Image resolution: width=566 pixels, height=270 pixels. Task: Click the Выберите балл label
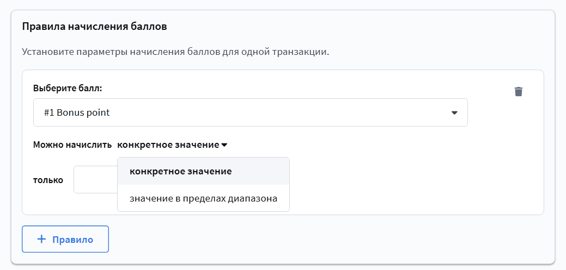tap(68, 88)
